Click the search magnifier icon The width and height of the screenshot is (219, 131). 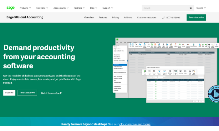click(191, 8)
